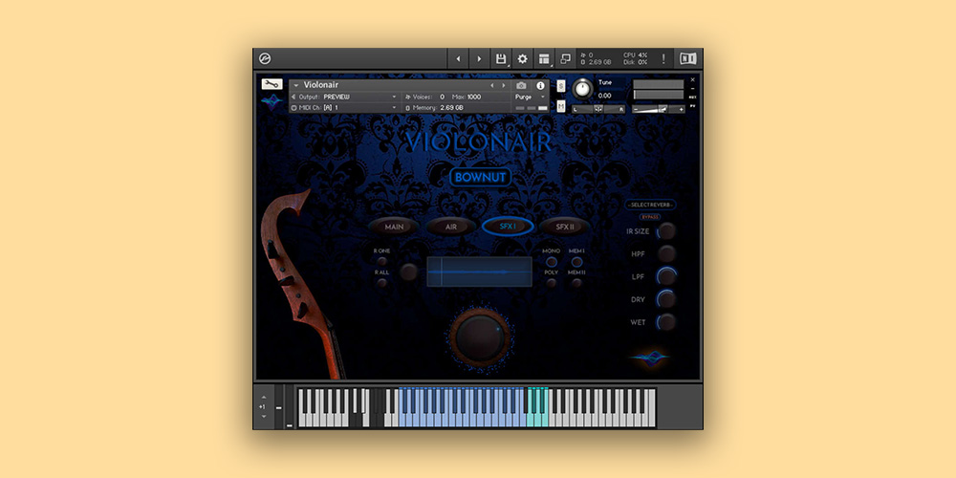The height and width of the screenshot is (478, 956).
Task: Open Kontakt settings gear icon
Action: tap(523, 59)
